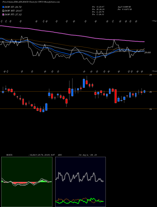Select the DOW PT: 27.12 label
The width and height of the screenshot is (157, 207).
tap(13, 14)
